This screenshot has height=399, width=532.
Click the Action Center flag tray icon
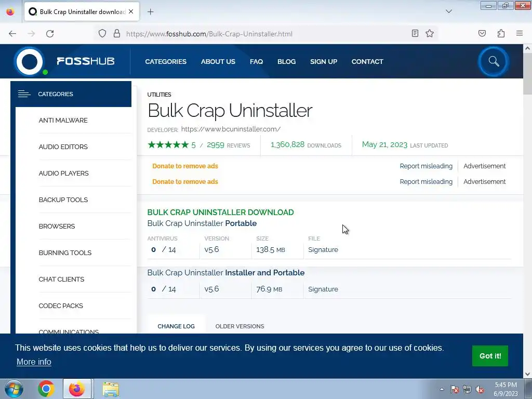454,389
